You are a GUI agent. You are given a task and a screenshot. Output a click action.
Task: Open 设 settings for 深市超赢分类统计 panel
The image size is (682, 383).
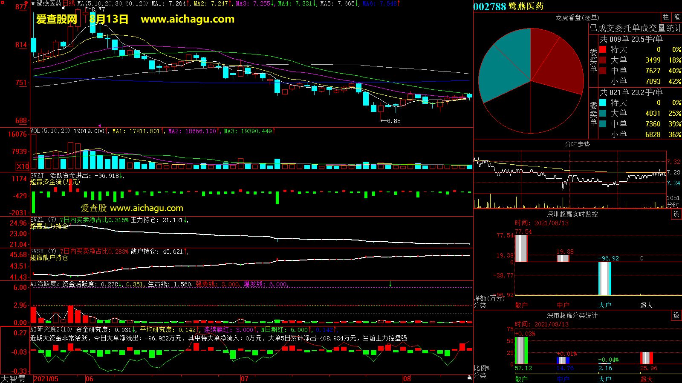[x=676, y=315]
